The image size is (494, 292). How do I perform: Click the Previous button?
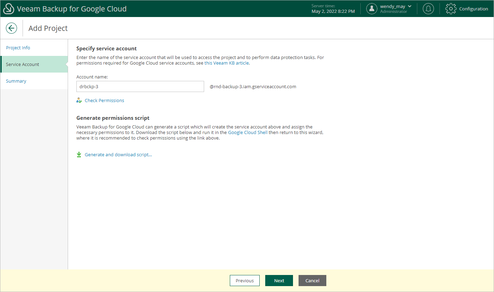coord(245,281)
